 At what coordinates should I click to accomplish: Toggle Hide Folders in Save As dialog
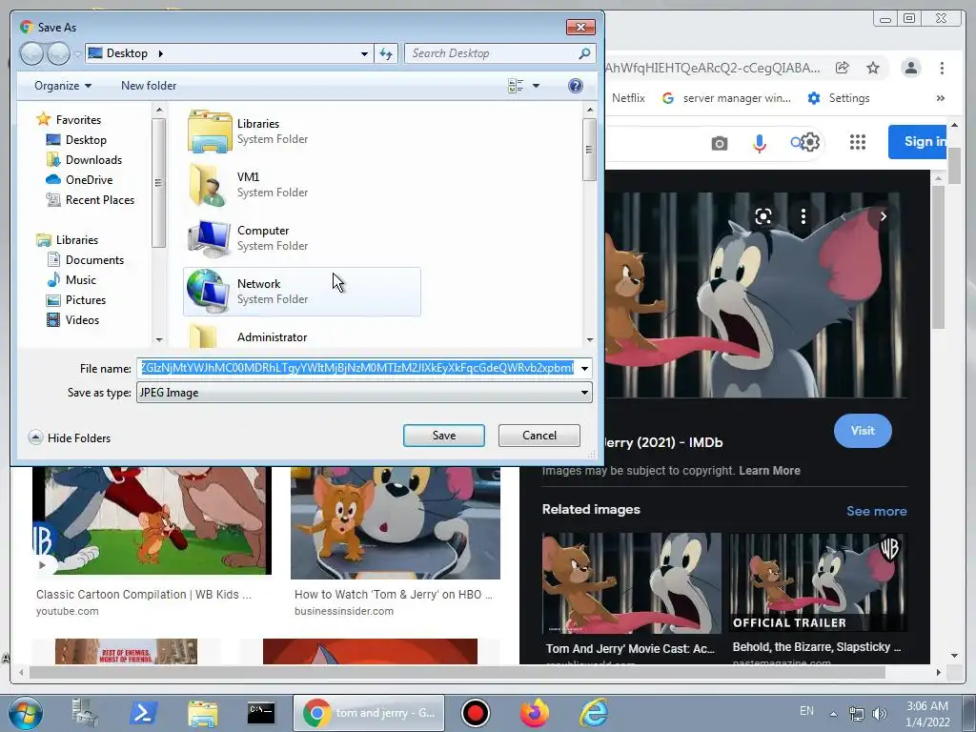[70, 437]
